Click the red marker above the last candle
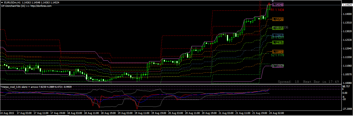The image size is (353, 116). (x=269, y=4)
